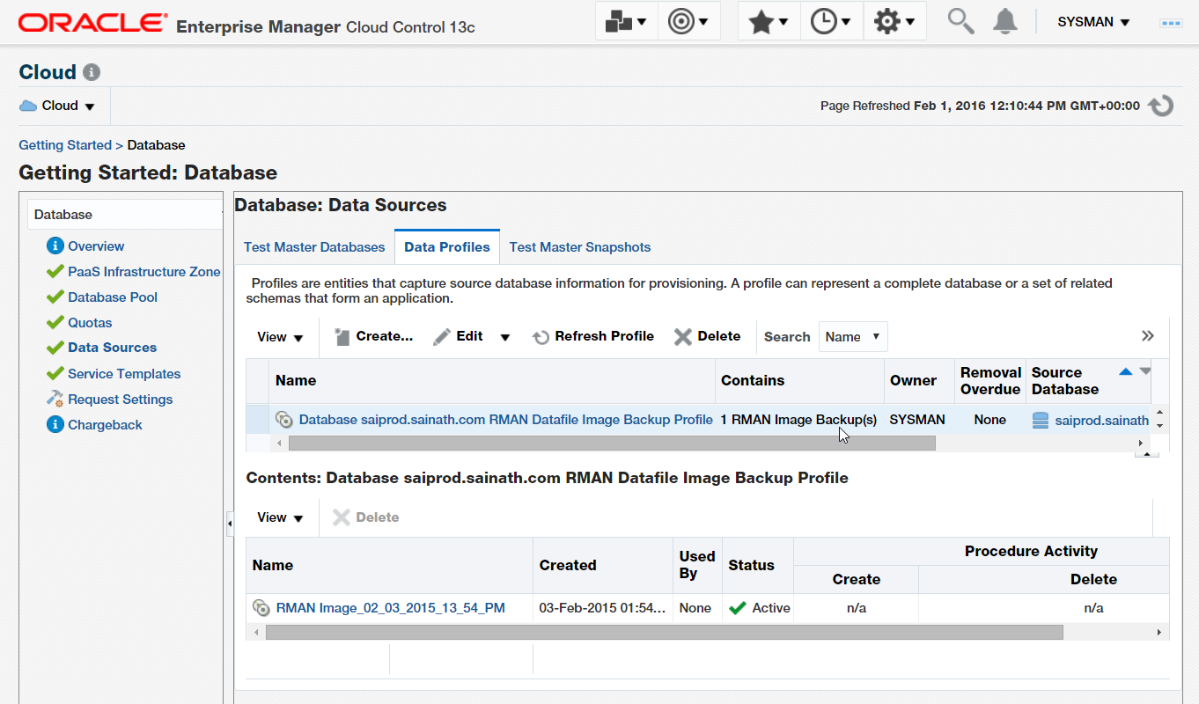
Task: Open the SYSMAN user menu
Action: point(1093,22)
